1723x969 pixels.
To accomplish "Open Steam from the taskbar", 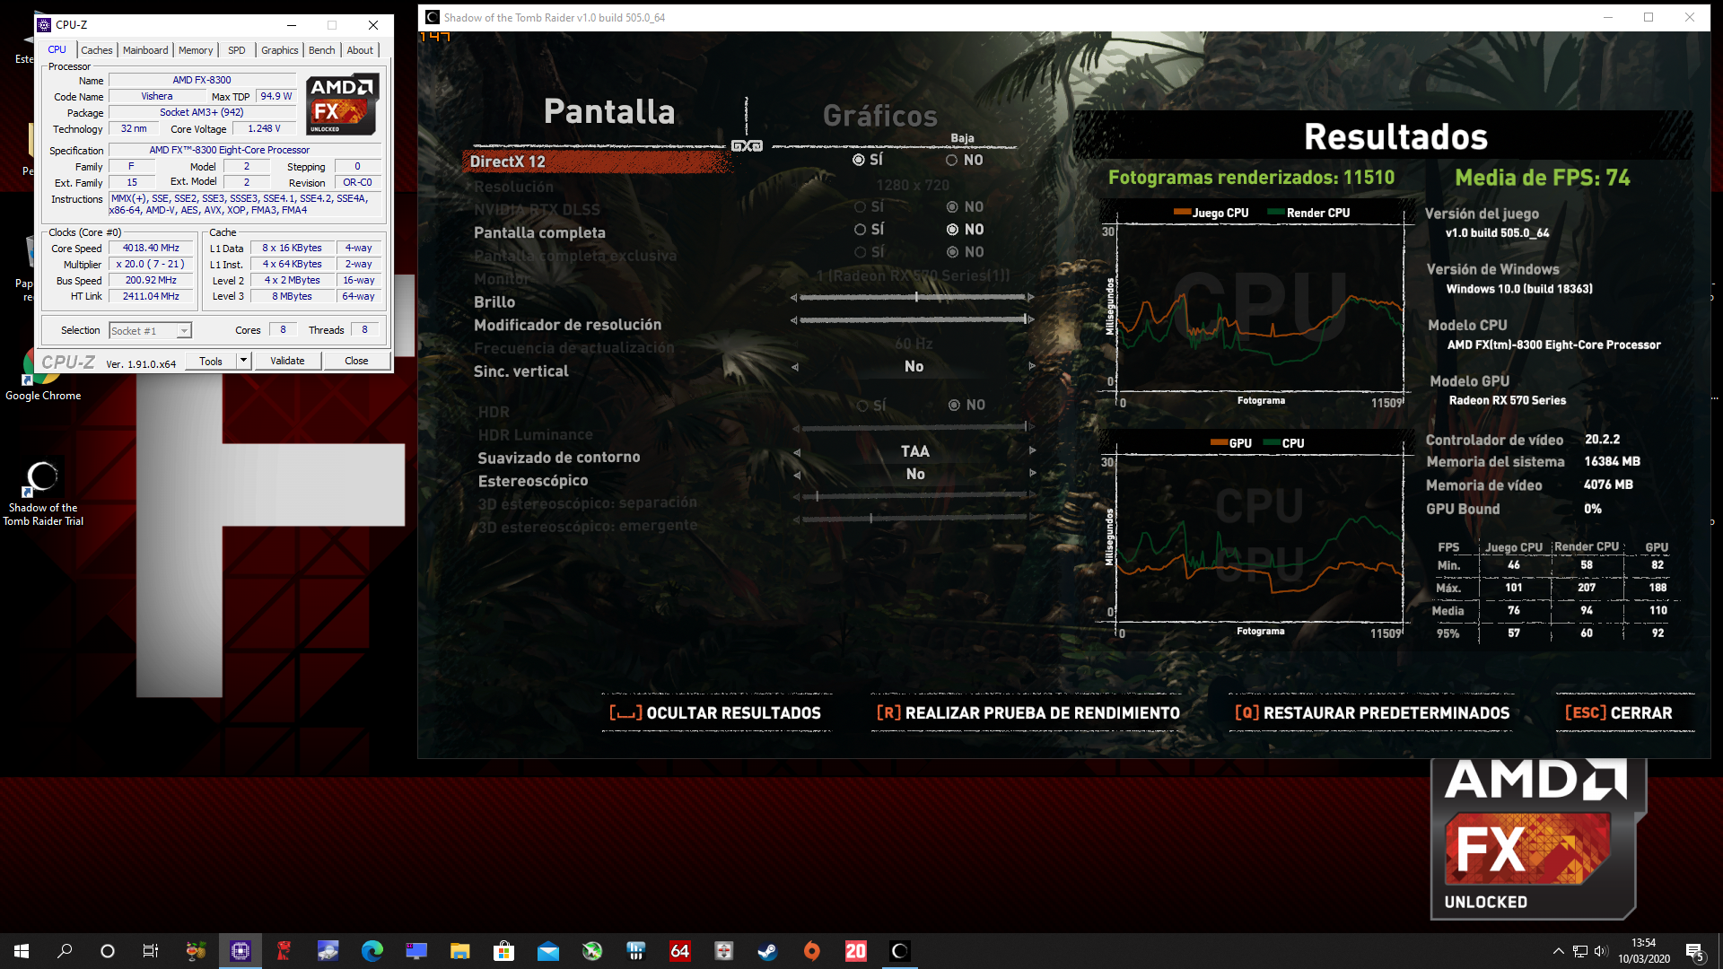I will [767, 951].
